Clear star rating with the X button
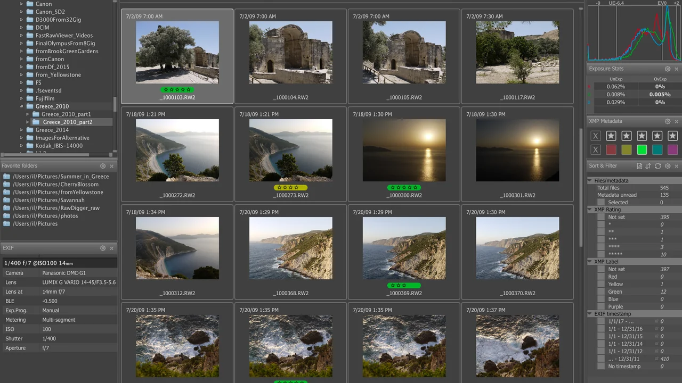 pyautogui.click(x=596, y=136)
